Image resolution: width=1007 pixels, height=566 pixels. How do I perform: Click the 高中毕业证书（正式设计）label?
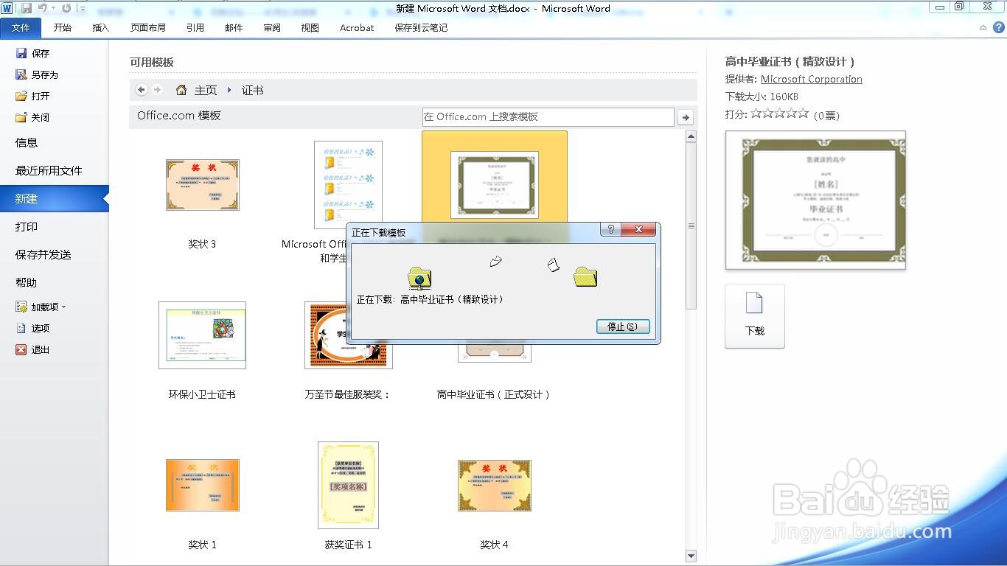point(495,394)
